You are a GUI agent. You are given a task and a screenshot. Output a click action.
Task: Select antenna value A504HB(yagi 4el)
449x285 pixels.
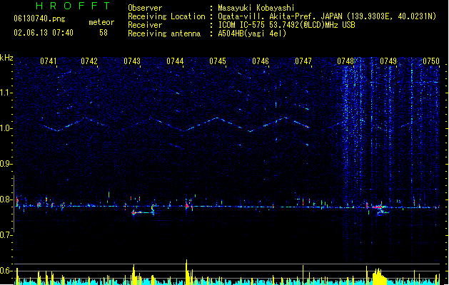point(252,33)
